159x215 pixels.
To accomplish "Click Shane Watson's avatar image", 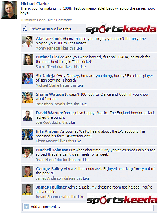I will click(x=28, y=97).
